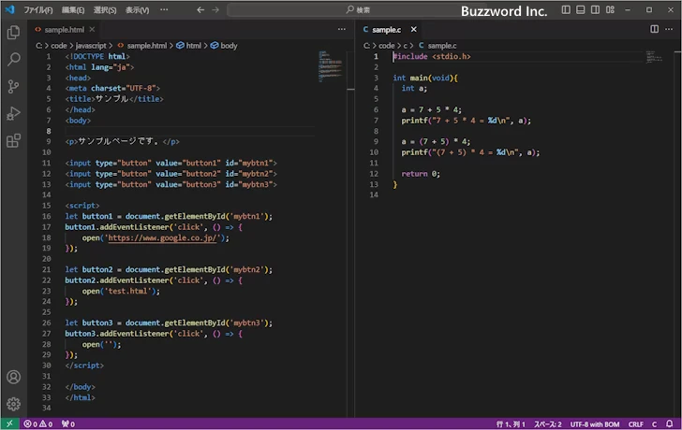The width and height of the screenshot is (682, 430).
Task: Click the remote window status bar icon
Action: click(9, 423)
